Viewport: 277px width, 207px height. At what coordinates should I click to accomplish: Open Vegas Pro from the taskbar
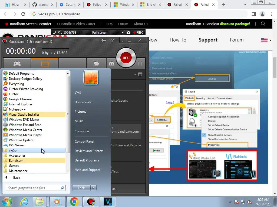[x=108, y=202]
